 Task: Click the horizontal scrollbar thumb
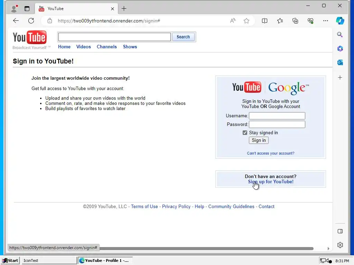point(206,248)
